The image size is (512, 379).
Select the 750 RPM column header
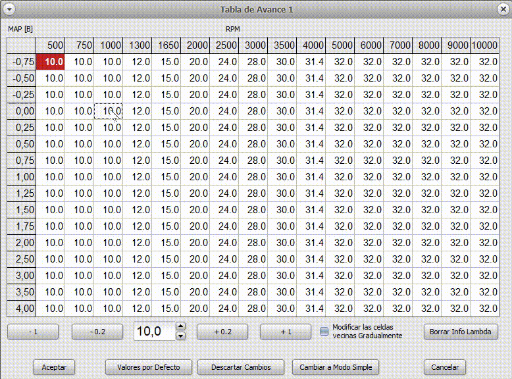pos(80,45)
